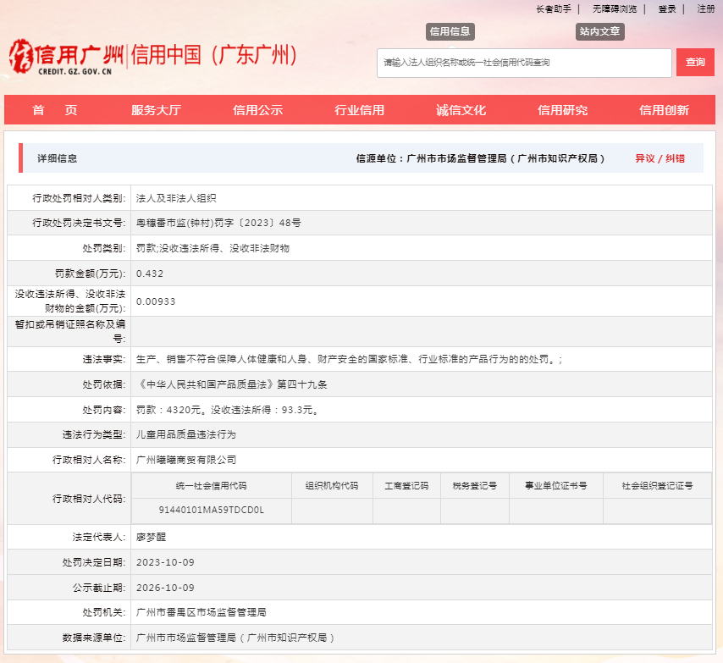This screenshot has height=663, width=723.
Task: Click 行政处罚相对人类别 row label
Action: coord(79,198)
